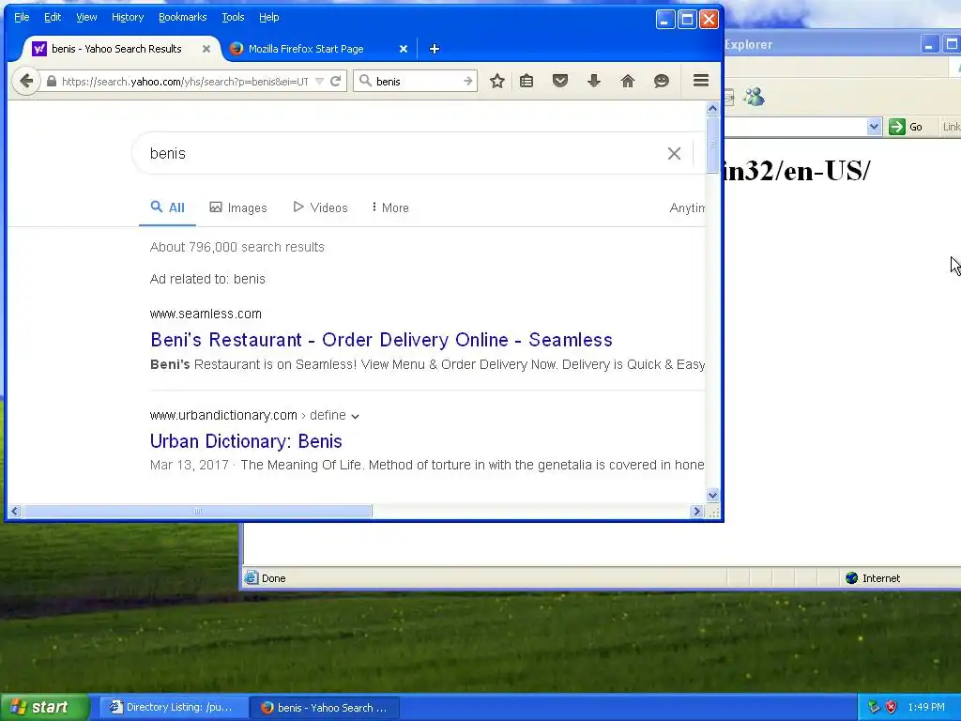
Task: Open Internet Explorer address dropdown arrow
Action: [875, 127]
